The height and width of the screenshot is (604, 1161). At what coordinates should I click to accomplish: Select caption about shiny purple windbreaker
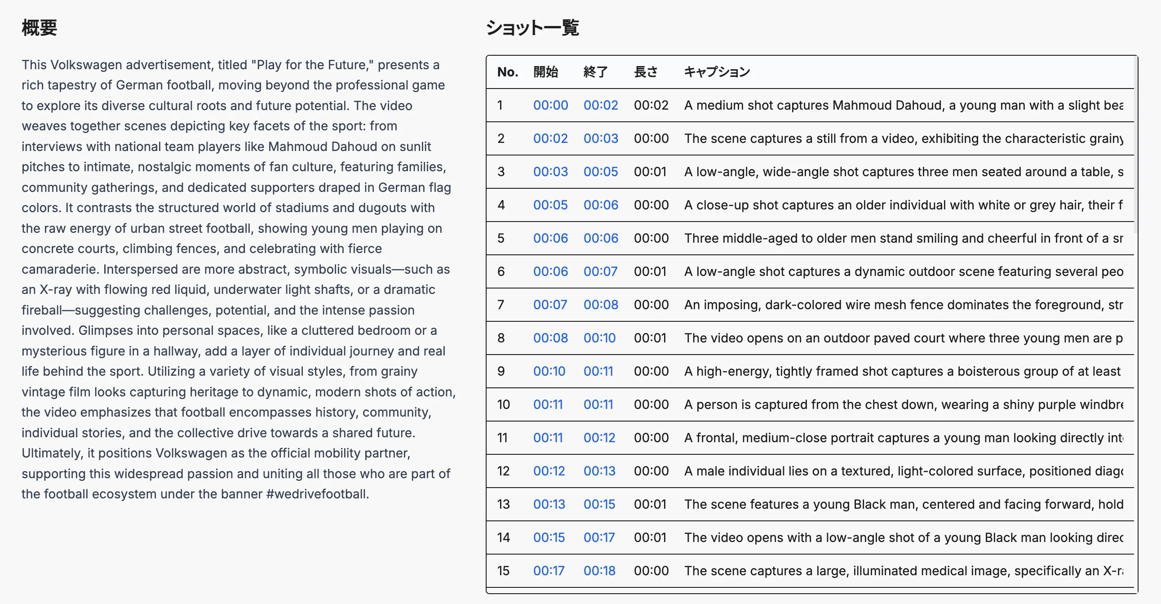(904, 404)
